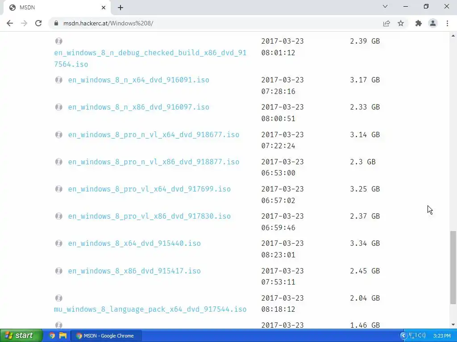The image size is (457, 342).
Task: Click the address bar URL field
Action: coord(216,23)
